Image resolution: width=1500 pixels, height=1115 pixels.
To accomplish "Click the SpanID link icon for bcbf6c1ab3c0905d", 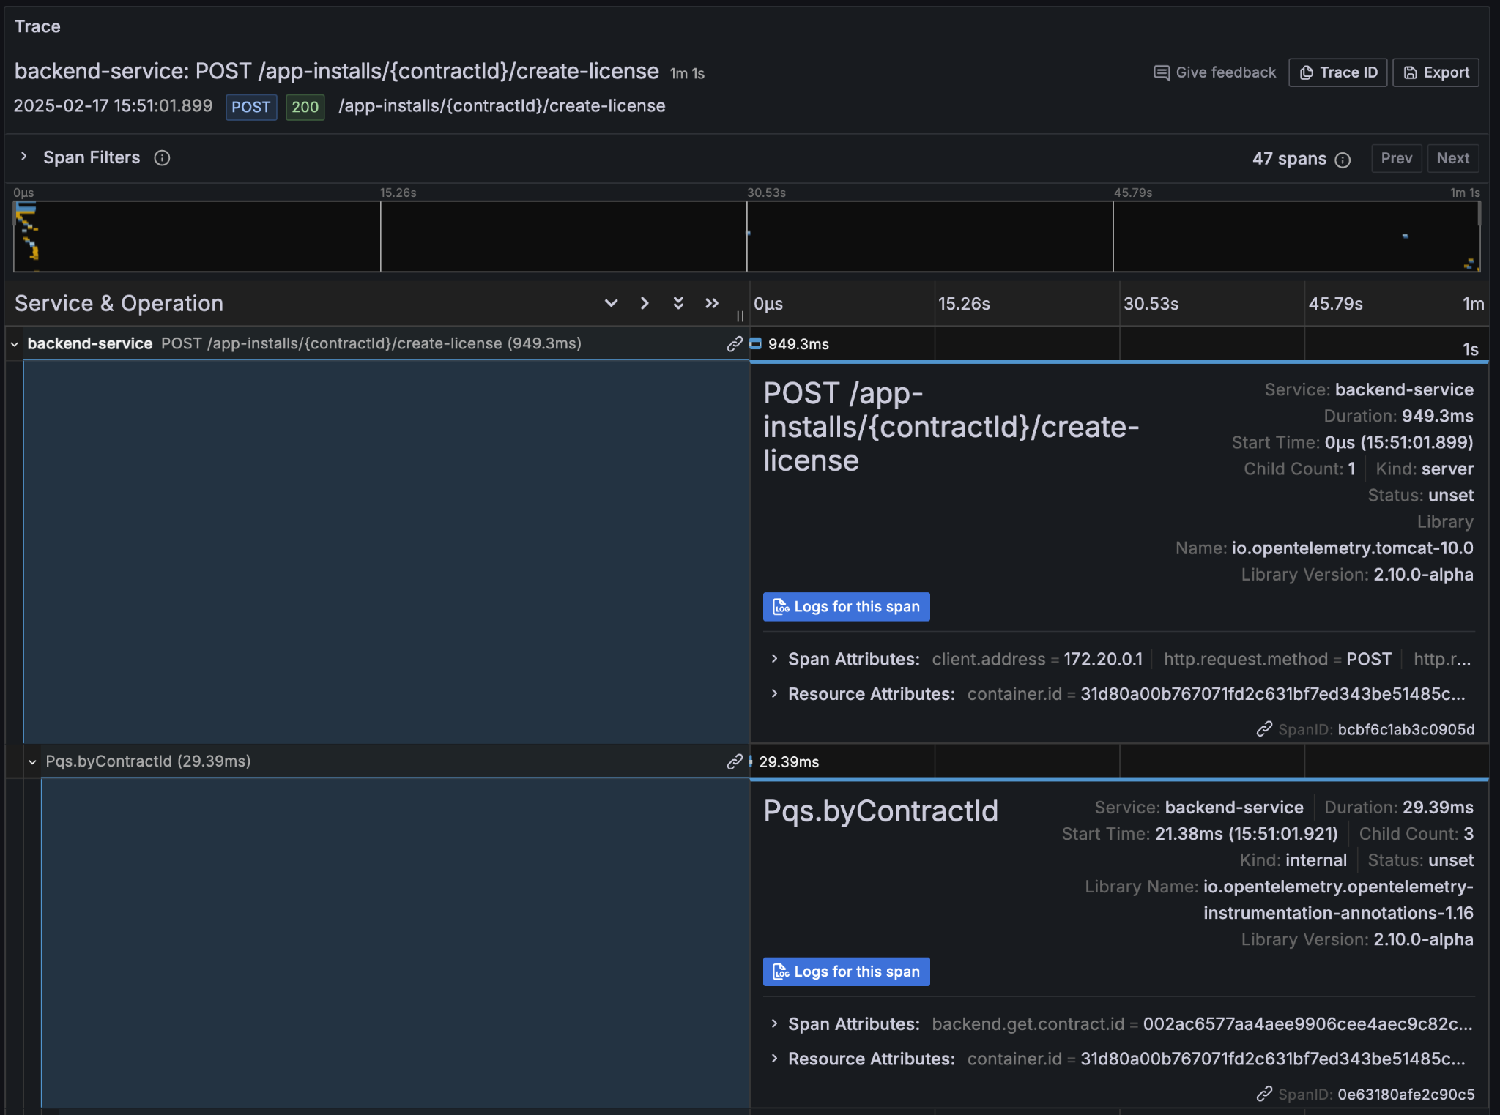I will 1263,729.
